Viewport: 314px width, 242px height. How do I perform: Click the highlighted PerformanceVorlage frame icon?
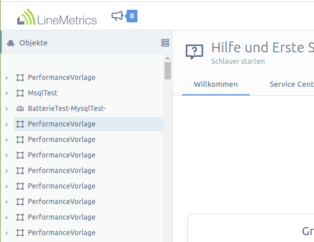(20, 124)
